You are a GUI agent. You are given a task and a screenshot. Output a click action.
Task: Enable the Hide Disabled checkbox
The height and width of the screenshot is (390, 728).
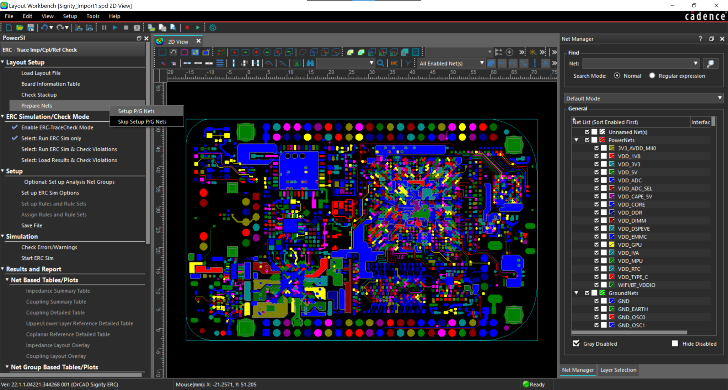675,344
